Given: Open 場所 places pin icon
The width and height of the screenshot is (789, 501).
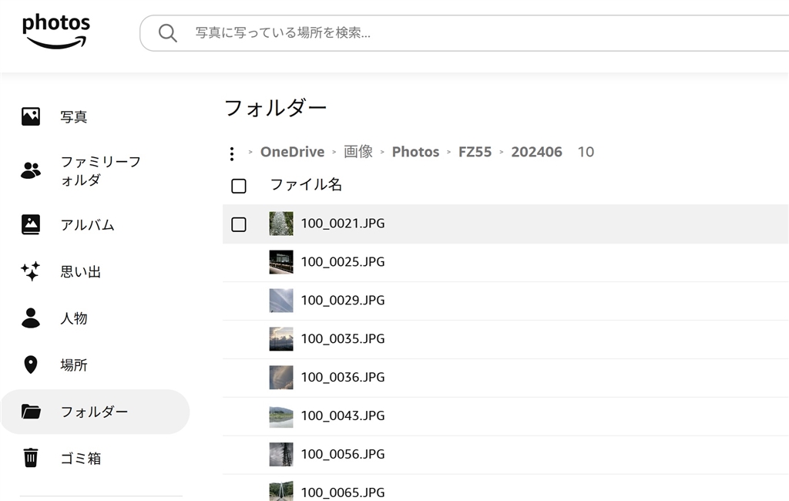Looking at the screenshot, I should click(x=31, y=365).
